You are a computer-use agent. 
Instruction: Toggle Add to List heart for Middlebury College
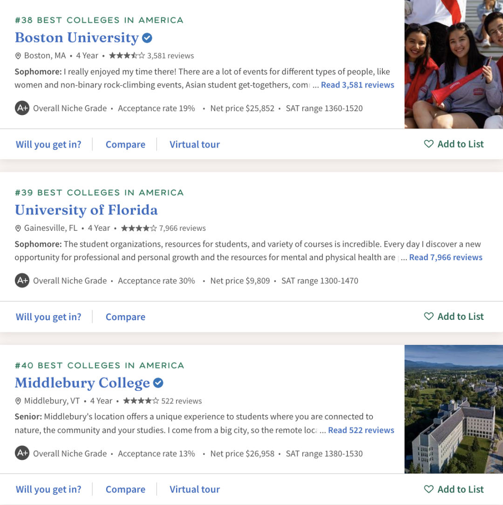point(428,489)
